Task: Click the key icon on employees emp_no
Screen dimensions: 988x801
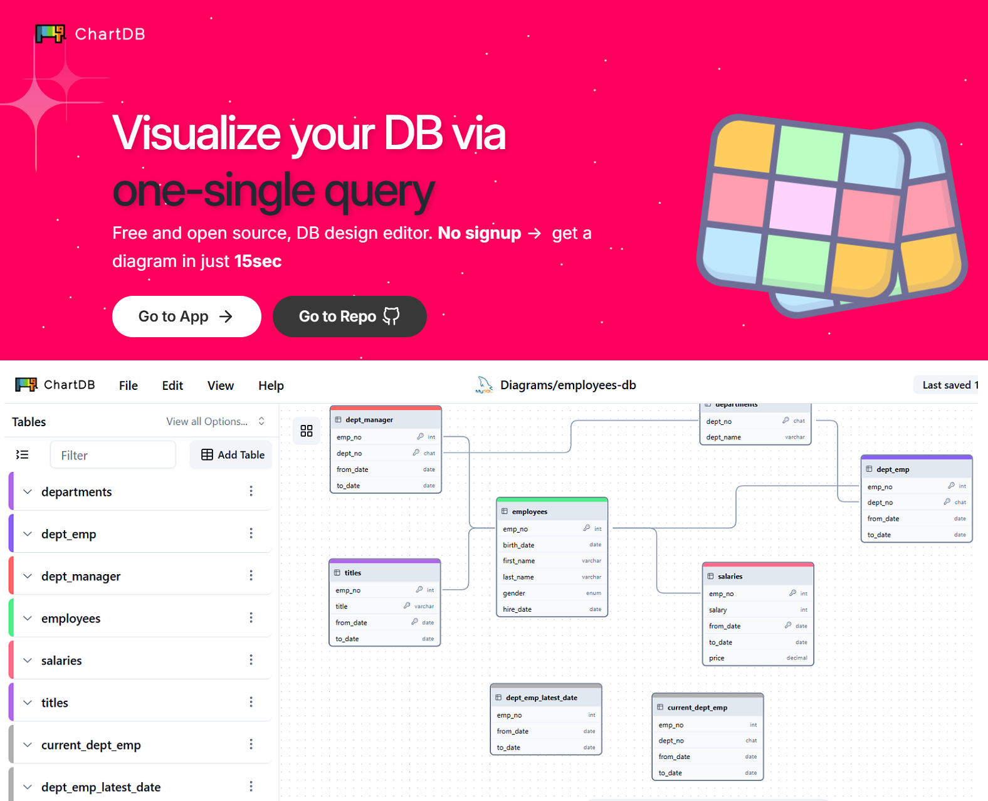Action: pyautogui.click(x=587, y=528)
